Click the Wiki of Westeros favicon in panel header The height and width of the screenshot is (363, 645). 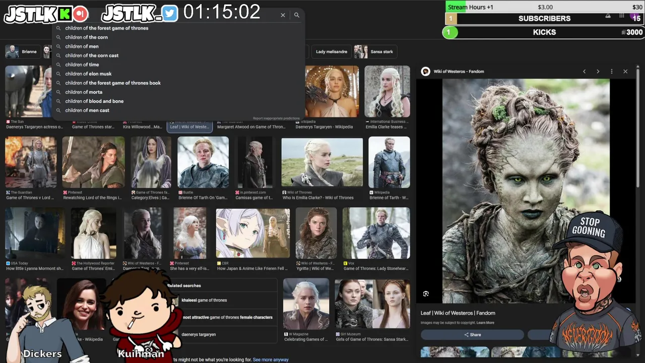pyautogui.click(x=426, y=72)
